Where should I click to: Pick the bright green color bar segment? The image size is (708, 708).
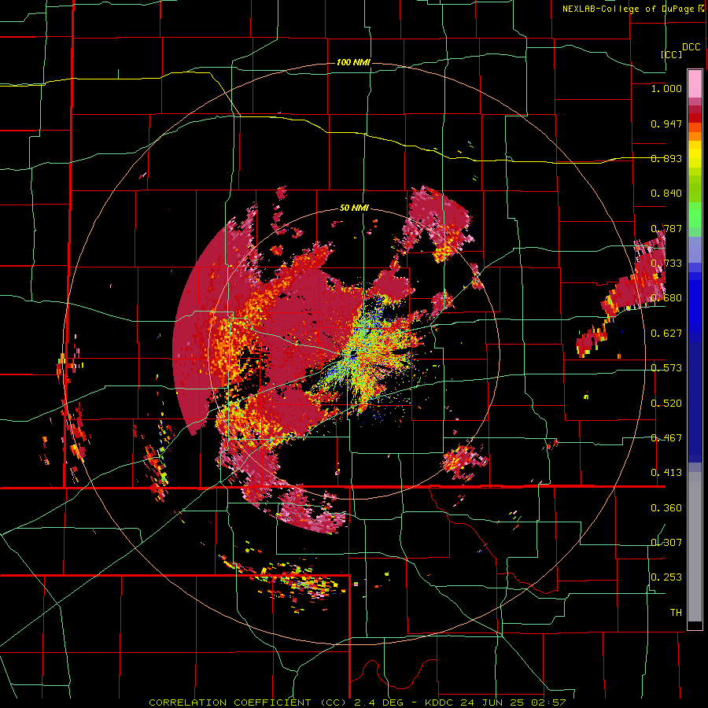point(695,213)
